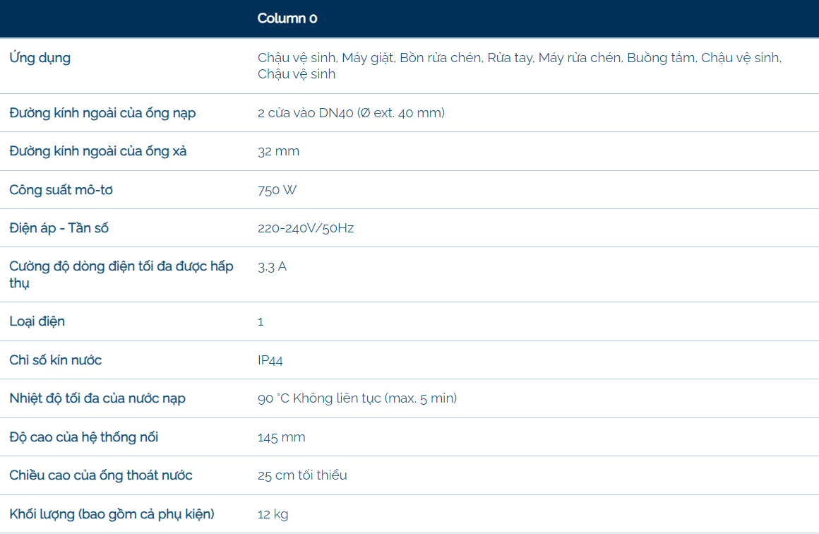
Task: Click the "90 °C Không liên tục" value
Action: [357, 398]
